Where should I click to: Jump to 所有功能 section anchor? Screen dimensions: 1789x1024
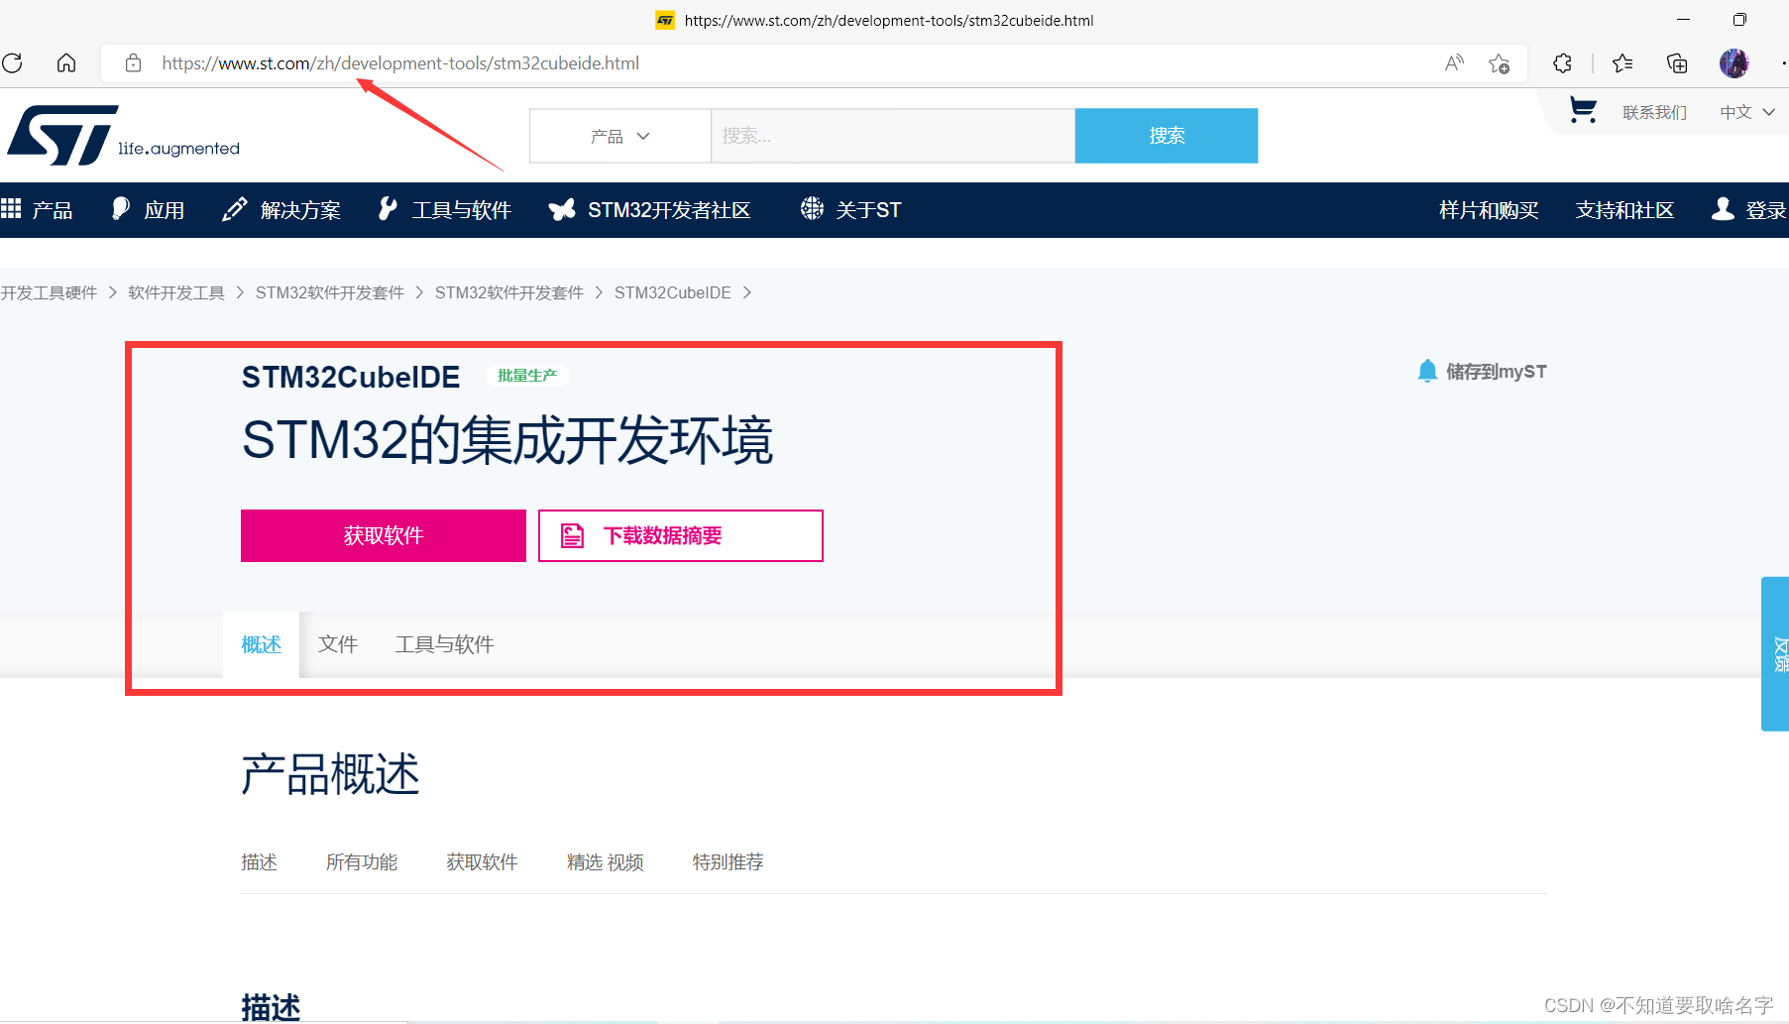(362, 862)
